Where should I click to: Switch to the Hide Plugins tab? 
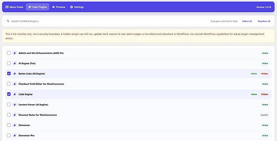[38, 7]
